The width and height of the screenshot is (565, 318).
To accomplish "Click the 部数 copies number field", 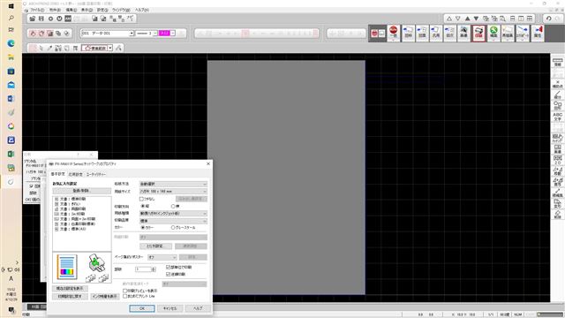I will click(x=143, y=269).
